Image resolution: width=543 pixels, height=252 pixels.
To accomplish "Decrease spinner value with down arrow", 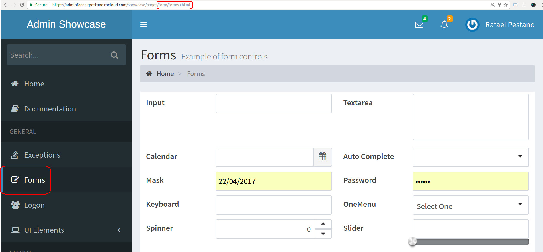I will point(323,234).
